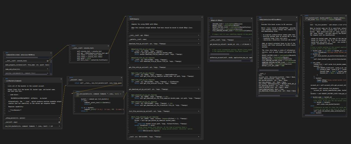Collapse download_file_by_uri method section
The width and height of the screenshot is (351, 144).
pos(199,44)
